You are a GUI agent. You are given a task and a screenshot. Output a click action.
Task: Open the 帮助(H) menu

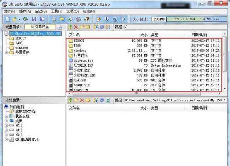[x=89, y=11]
